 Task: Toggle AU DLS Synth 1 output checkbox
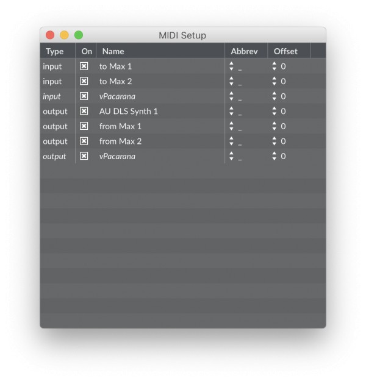(84, 111)
